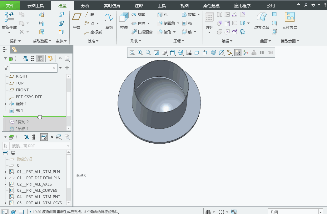
Task: Open the 波浪曲面.PRT layer model dropdown
Action: [68, 146]
